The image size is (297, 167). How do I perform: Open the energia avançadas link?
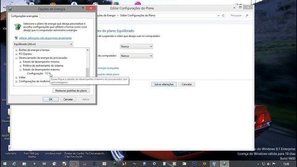tap(108, 68)
